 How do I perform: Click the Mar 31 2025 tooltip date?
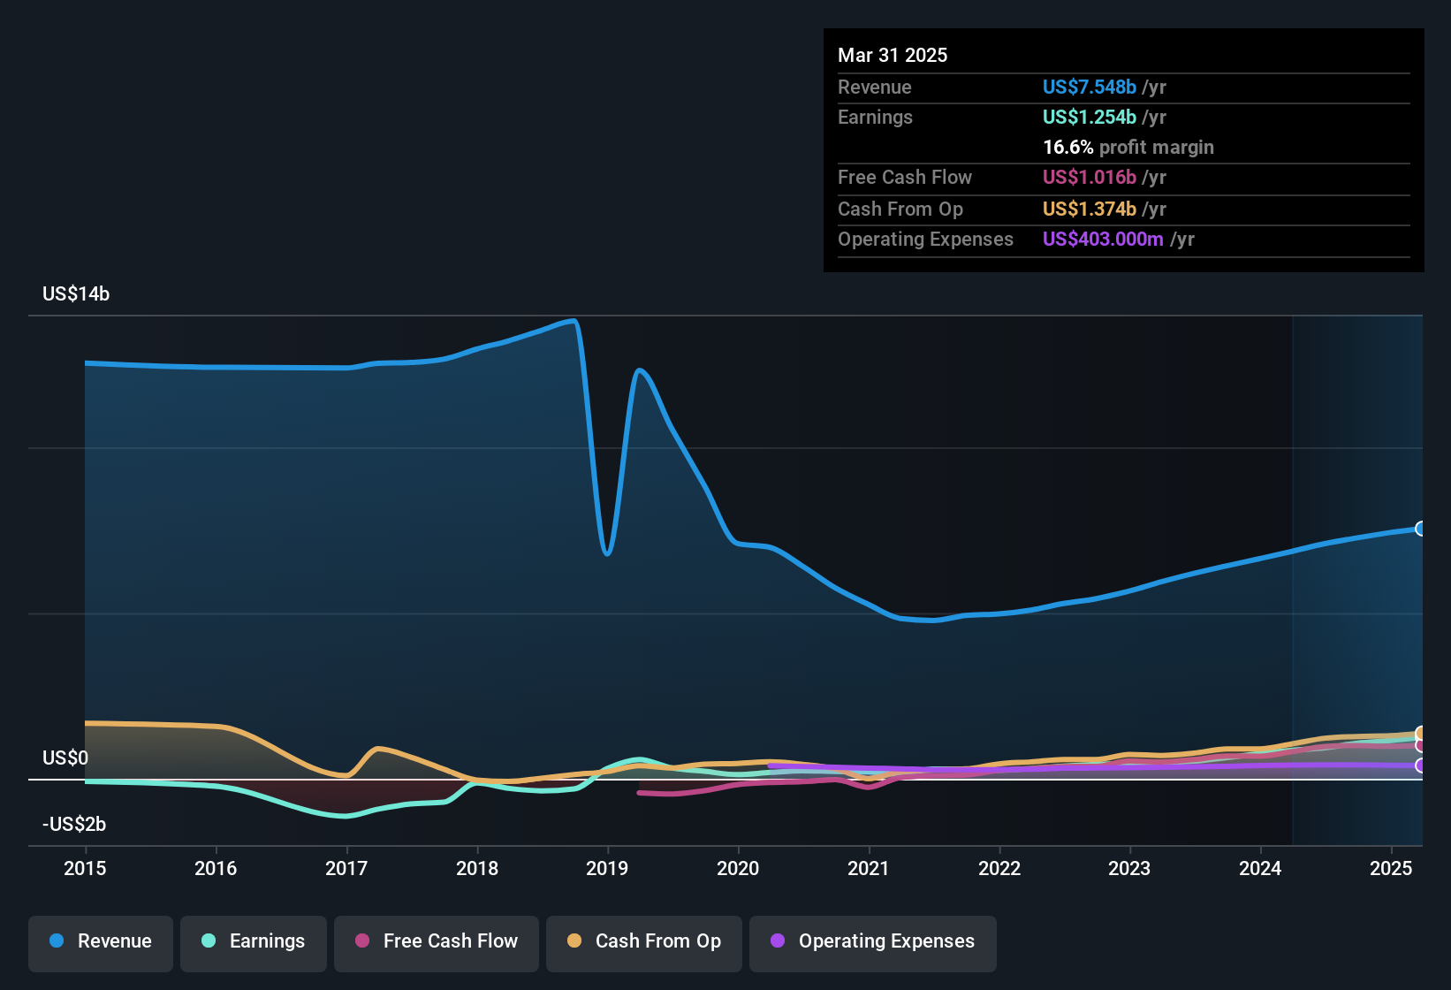point(893,55)
